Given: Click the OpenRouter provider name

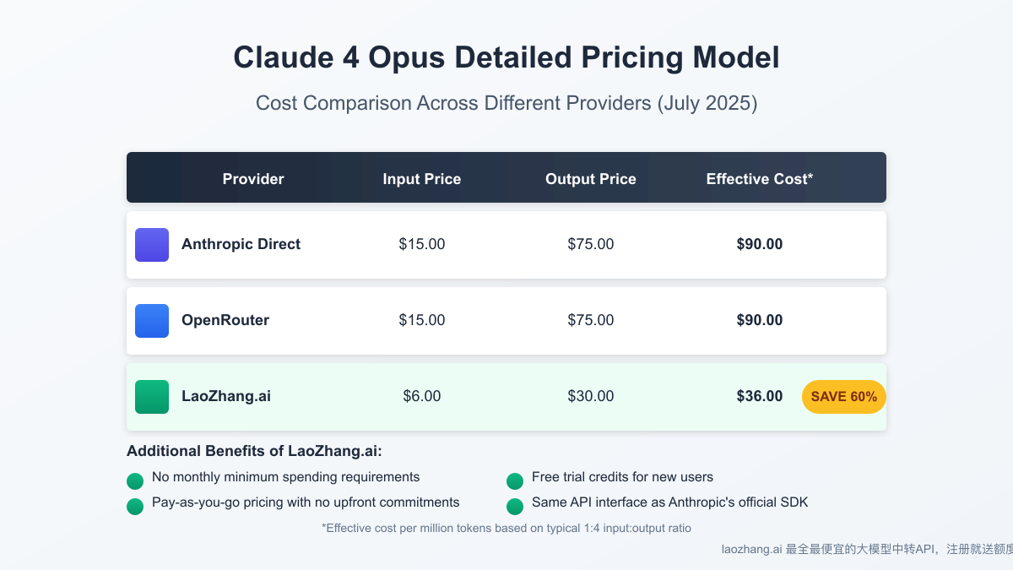Looking at the screenshot, I should (x=225, y=321).
